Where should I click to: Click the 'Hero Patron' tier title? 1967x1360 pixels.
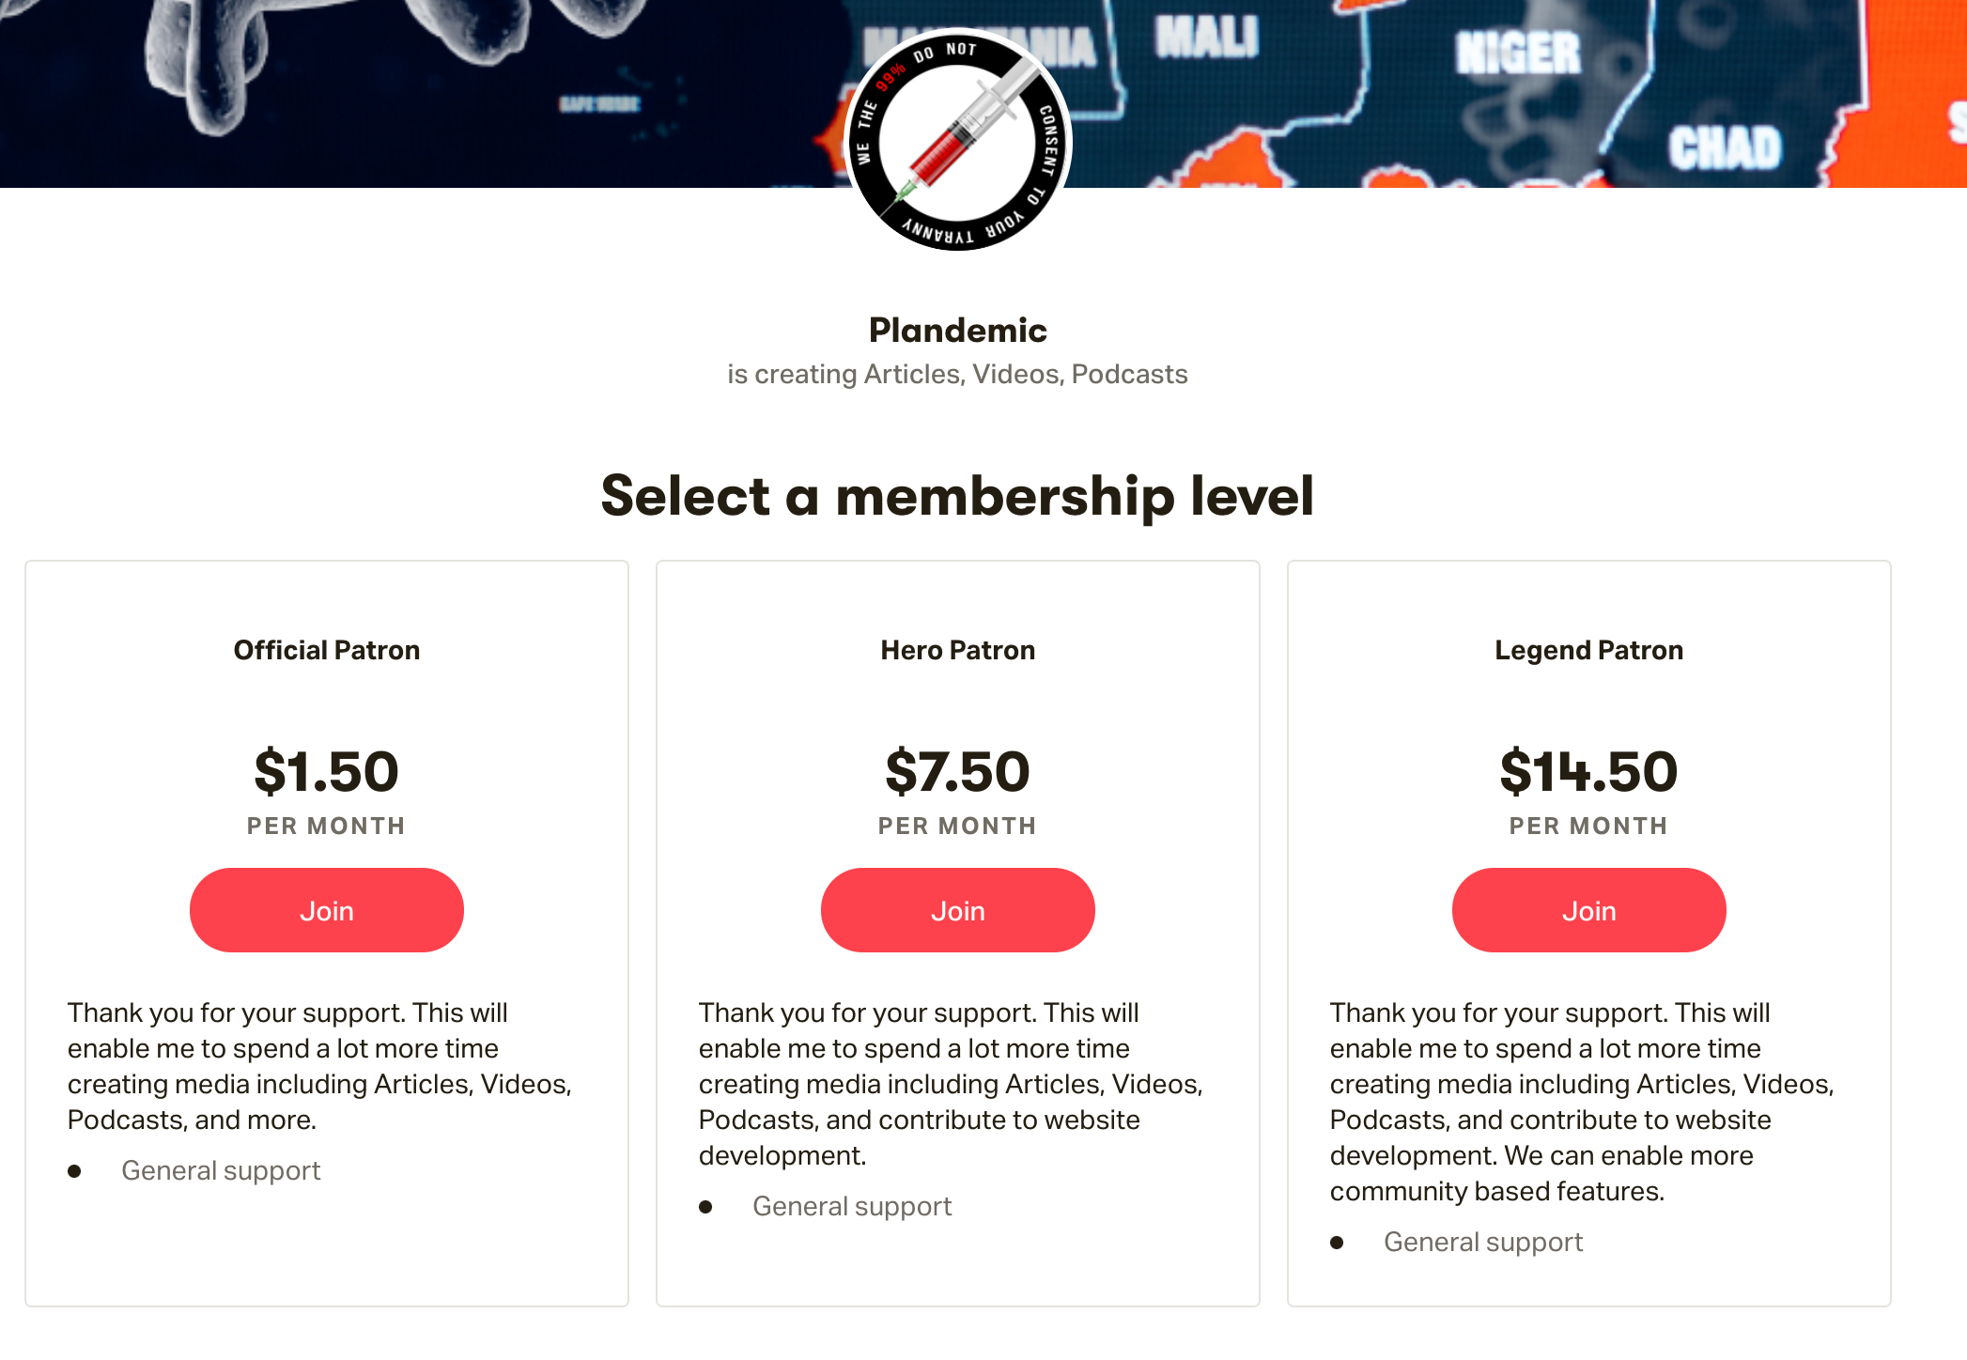pos(956,649)
